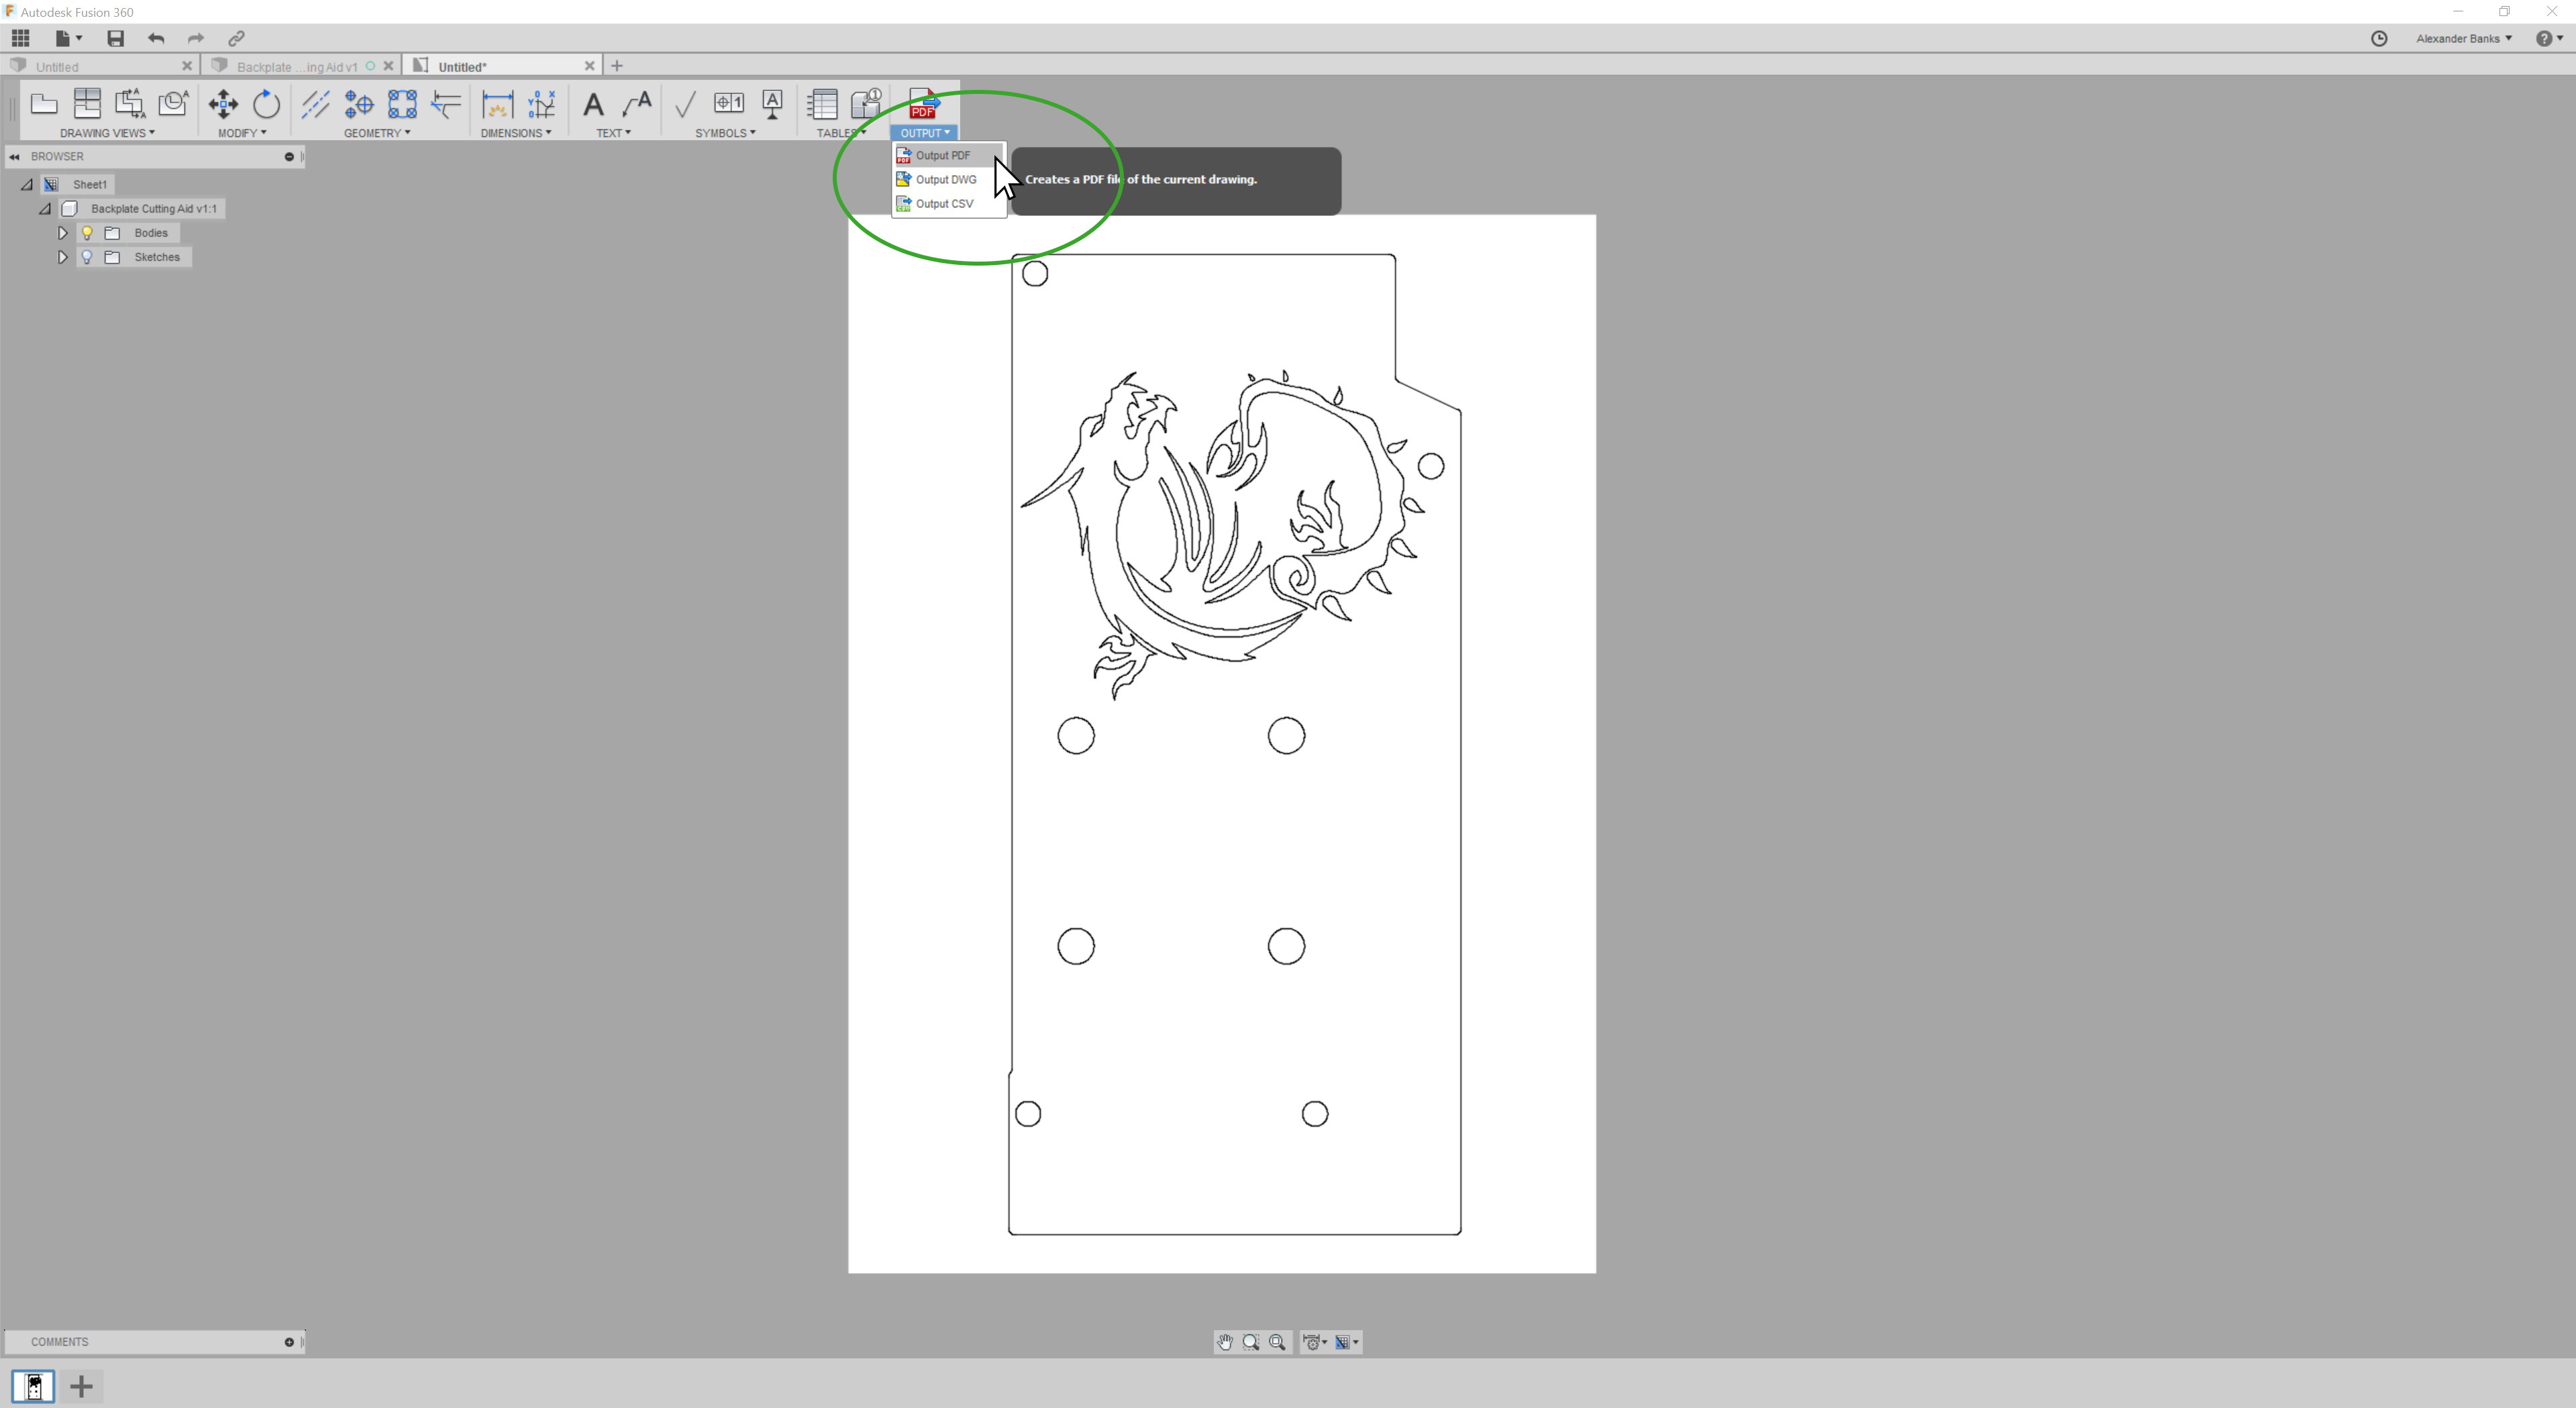Viewport: 2576px width, 1408px height.
Task: Select the Text tool
Action: coord(593,104)
